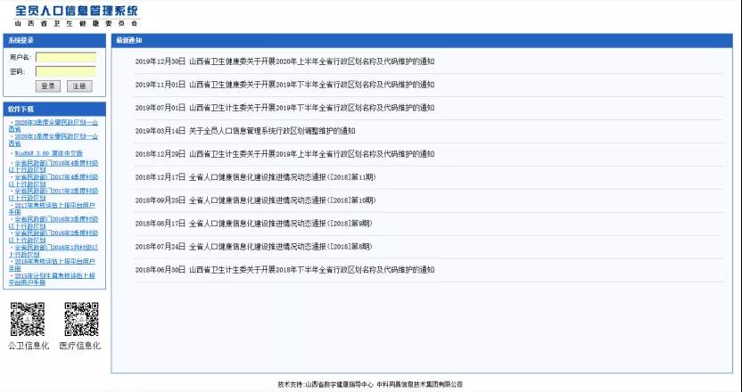Click the 医疗信息化 QR code image
This screenshot has height=392, width=742.
[x=80, y=319]
